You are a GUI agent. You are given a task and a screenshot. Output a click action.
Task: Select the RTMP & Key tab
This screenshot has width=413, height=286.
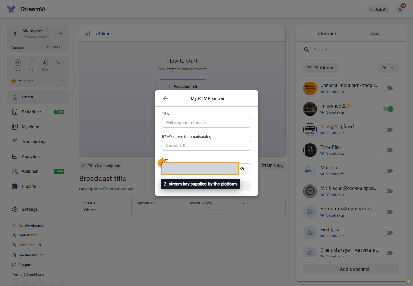click(272, 166)
